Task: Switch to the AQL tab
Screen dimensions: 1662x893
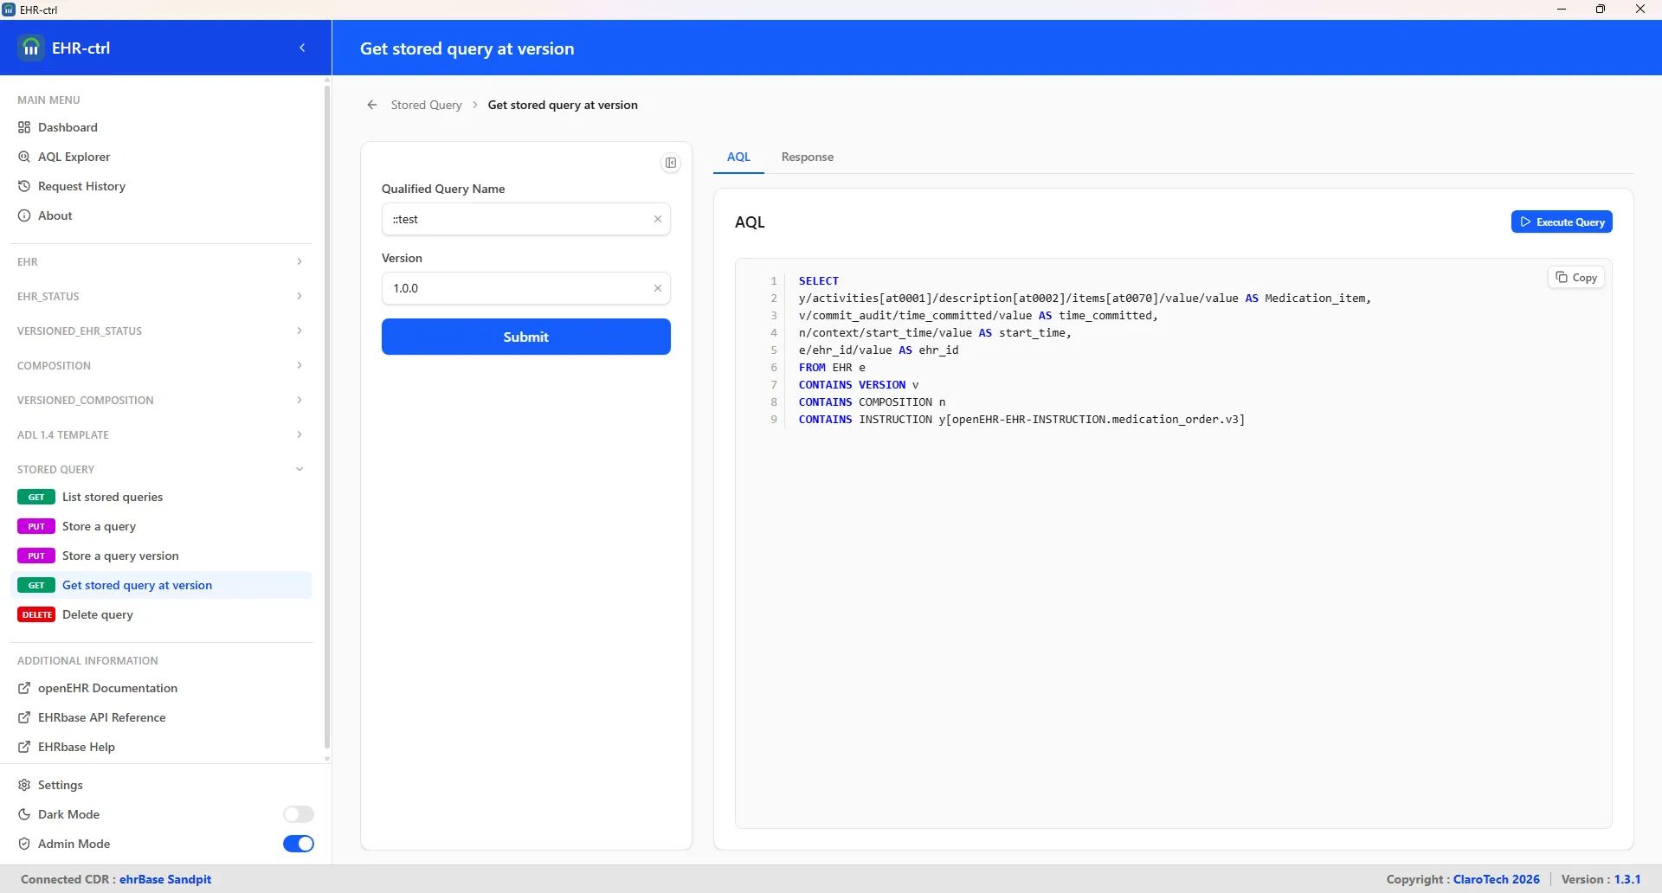Action: [738, 157]
